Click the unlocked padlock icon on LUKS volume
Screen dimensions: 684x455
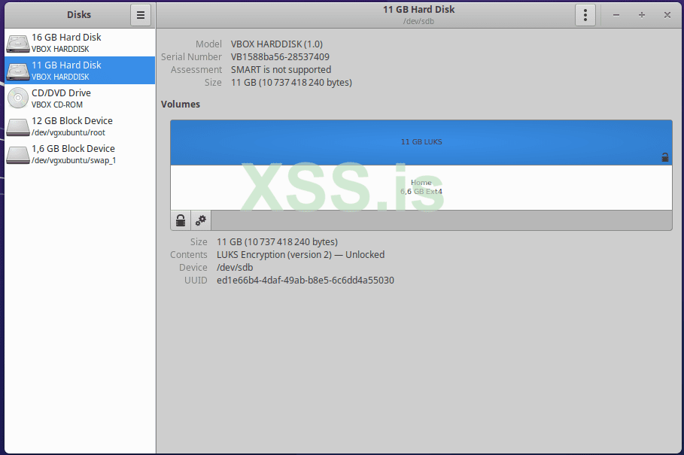664,157
